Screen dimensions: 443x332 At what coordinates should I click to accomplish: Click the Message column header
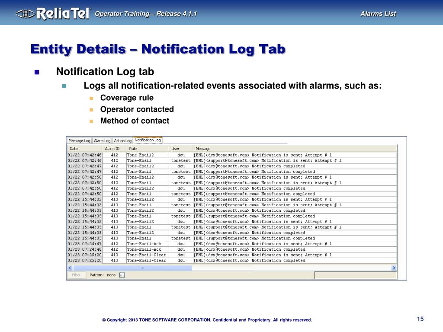point(295,149)
